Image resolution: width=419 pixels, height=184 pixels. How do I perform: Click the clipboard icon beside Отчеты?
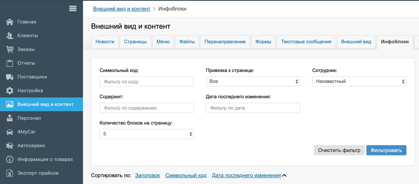10,63
